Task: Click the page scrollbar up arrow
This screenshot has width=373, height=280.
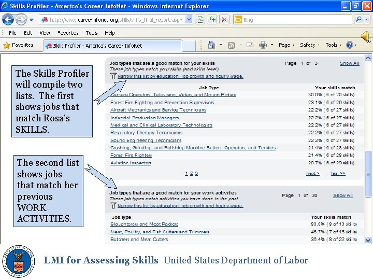Action: [x=368, y=58]
